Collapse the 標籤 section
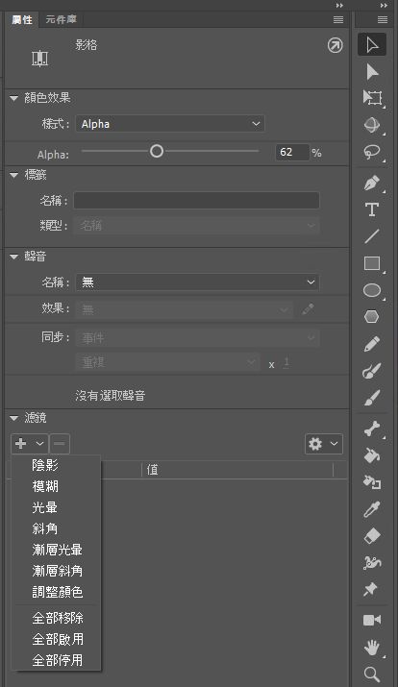Viewport: 398px width, 687px height. tap(14, 175)
